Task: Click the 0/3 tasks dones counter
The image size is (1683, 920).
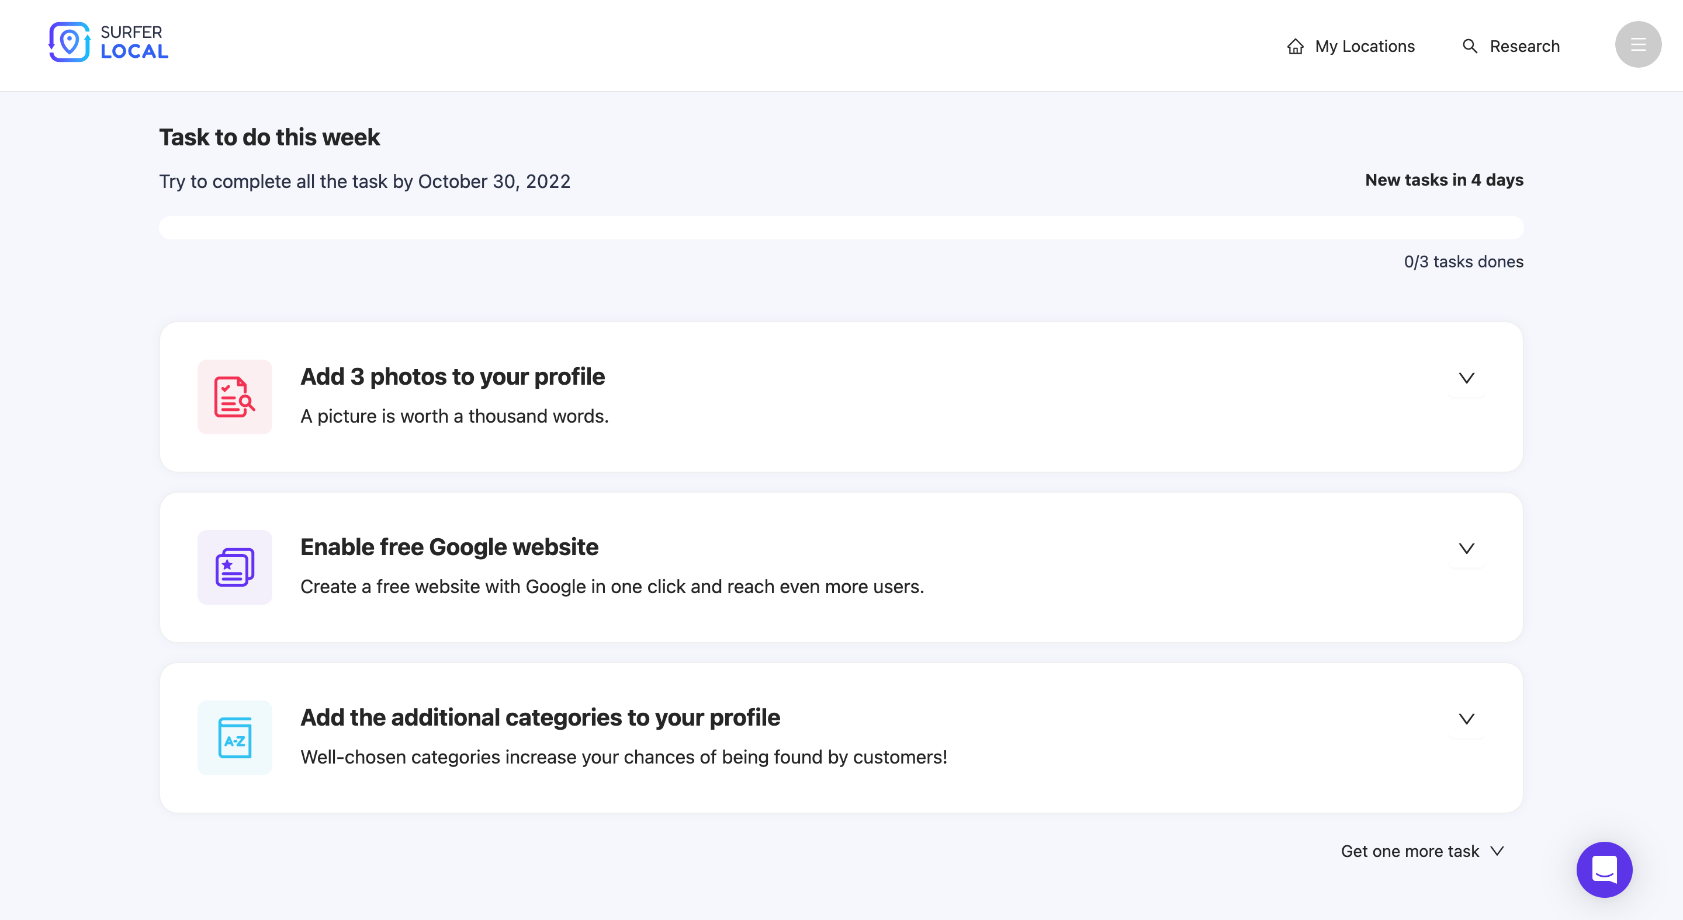Action: coord(1463,262)
